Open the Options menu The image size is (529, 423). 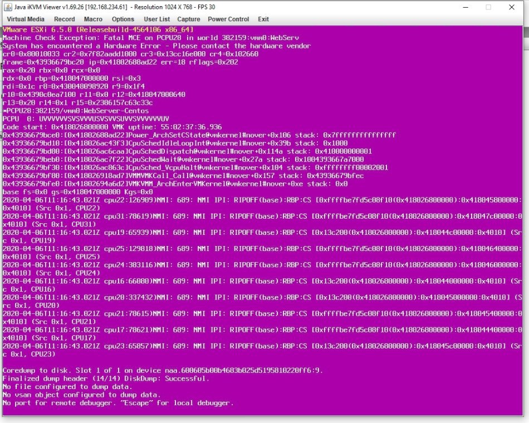123,19
